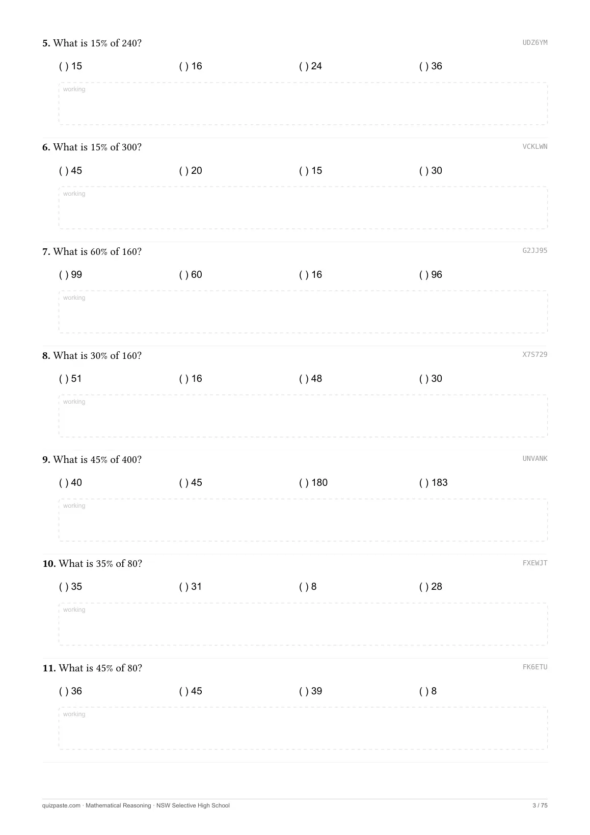Click question code FK6ETU
This screenshot has height=835, width=590.
tap(535, 667)
